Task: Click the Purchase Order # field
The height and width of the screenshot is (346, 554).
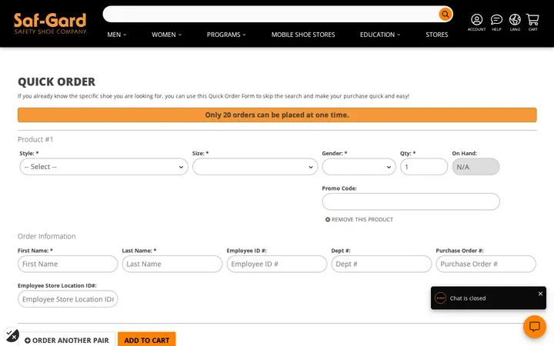Action: pos(486,264)
